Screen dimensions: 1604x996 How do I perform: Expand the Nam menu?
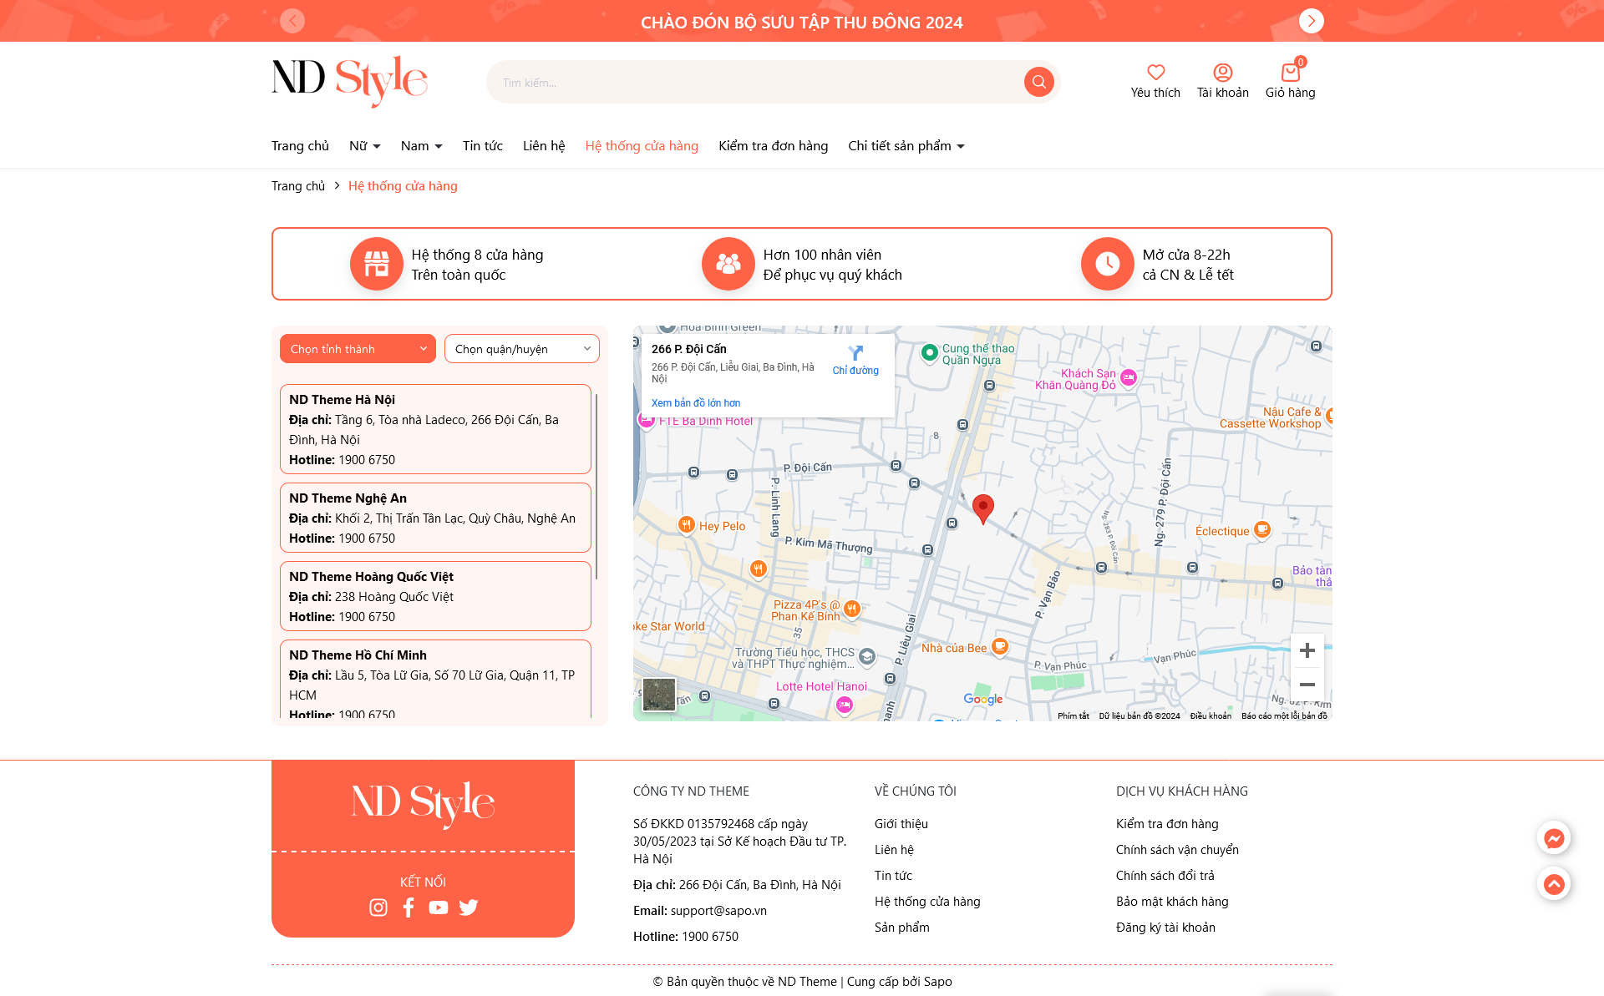[422, 146]
